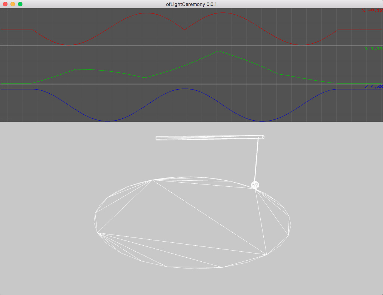Click the ofLightCeremony window title
Image resolution: width=383 pixels, height=295 pixels.
click(x=191, y=4)
